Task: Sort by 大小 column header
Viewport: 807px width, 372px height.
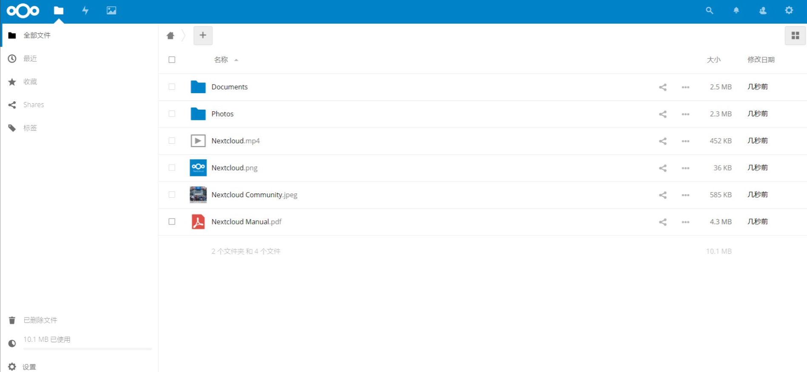Action: pos(714,60)
